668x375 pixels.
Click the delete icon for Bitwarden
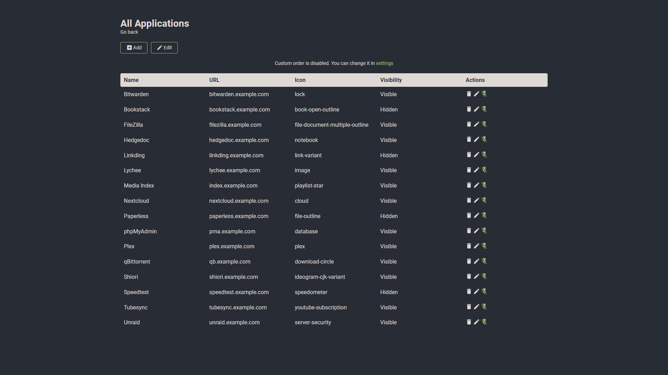468,94
